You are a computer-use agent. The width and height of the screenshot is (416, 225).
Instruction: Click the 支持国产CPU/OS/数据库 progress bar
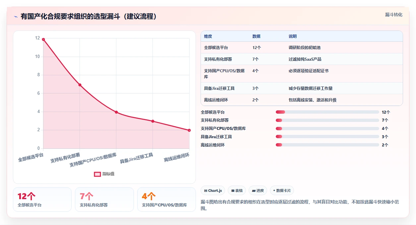tap(327, 129)
